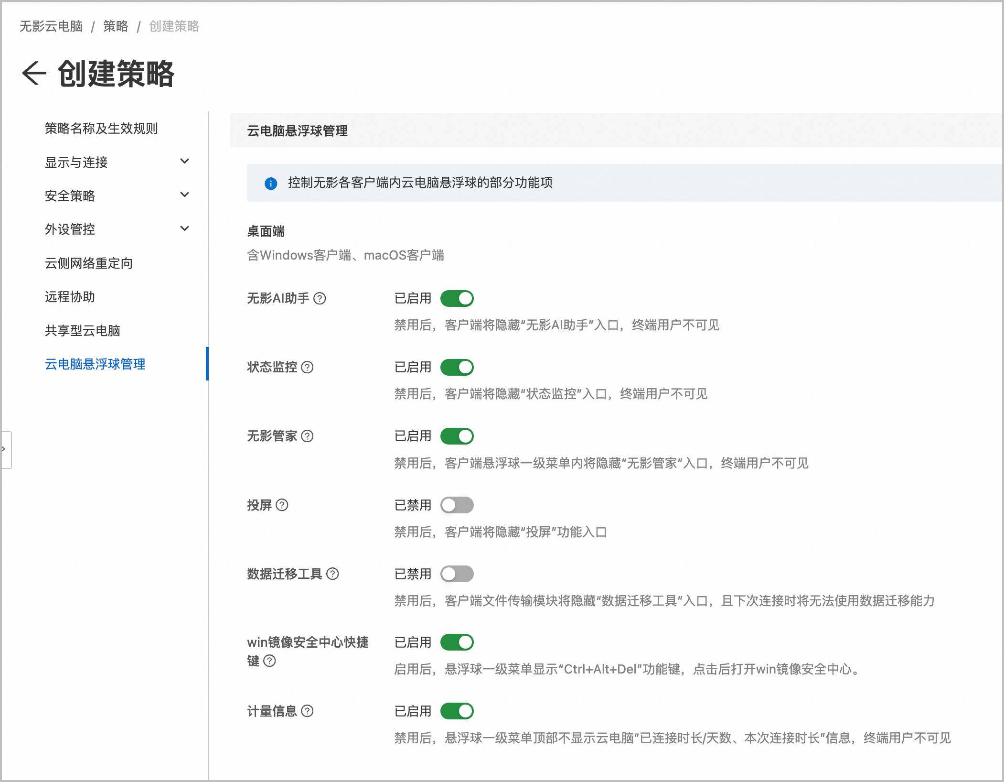Open help tooltip for win镜像安全中心快捷键

point(270,661)
